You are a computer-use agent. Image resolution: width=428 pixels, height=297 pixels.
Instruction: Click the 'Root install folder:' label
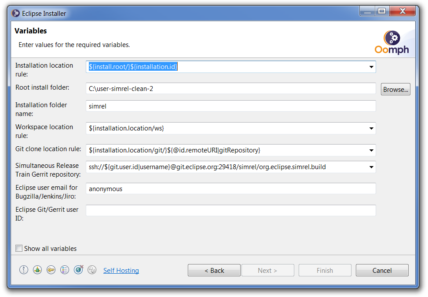pyautogui.click(x=42, y=87)
